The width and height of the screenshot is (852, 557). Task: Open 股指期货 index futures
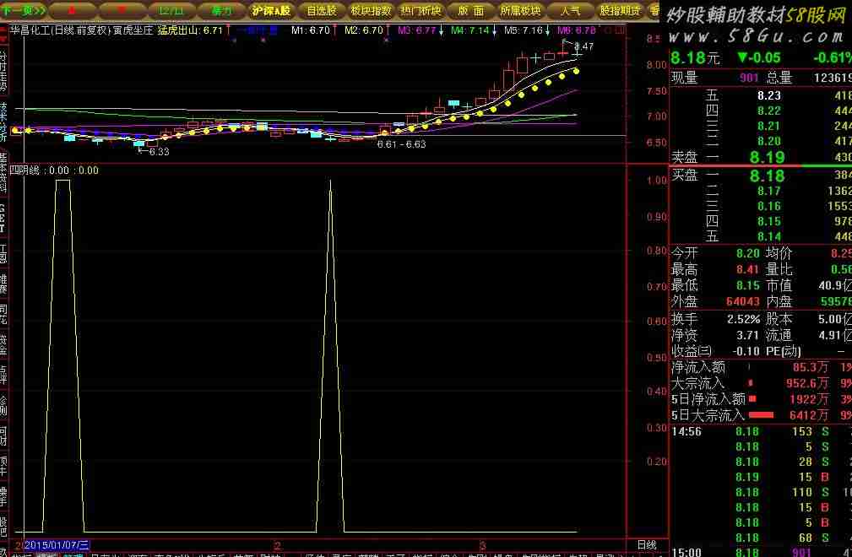pyautogui.click(x=620, y=11)
